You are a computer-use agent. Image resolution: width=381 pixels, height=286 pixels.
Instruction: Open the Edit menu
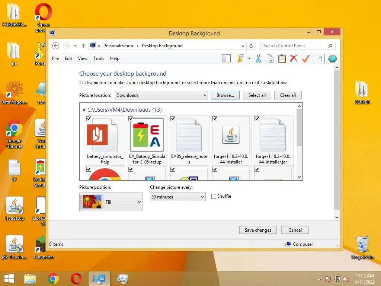pos(68,58)
